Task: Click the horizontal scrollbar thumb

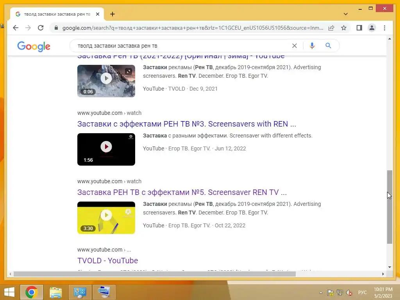Action: coord(155,274)
